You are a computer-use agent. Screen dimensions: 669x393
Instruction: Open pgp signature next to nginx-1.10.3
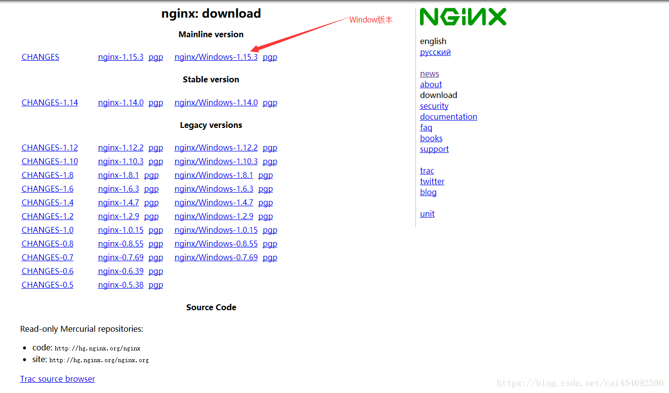pos(156,161)
